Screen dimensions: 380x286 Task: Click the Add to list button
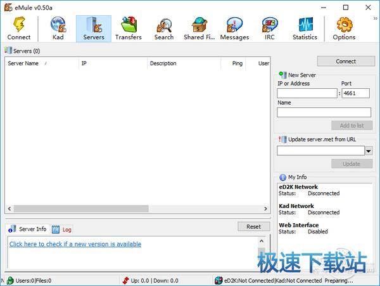tap(352, 126)
